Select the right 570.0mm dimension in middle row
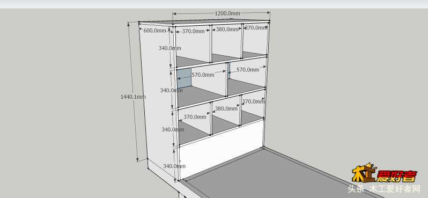The width and height of the screenshot is (428, 198). [x=248, y=70]
